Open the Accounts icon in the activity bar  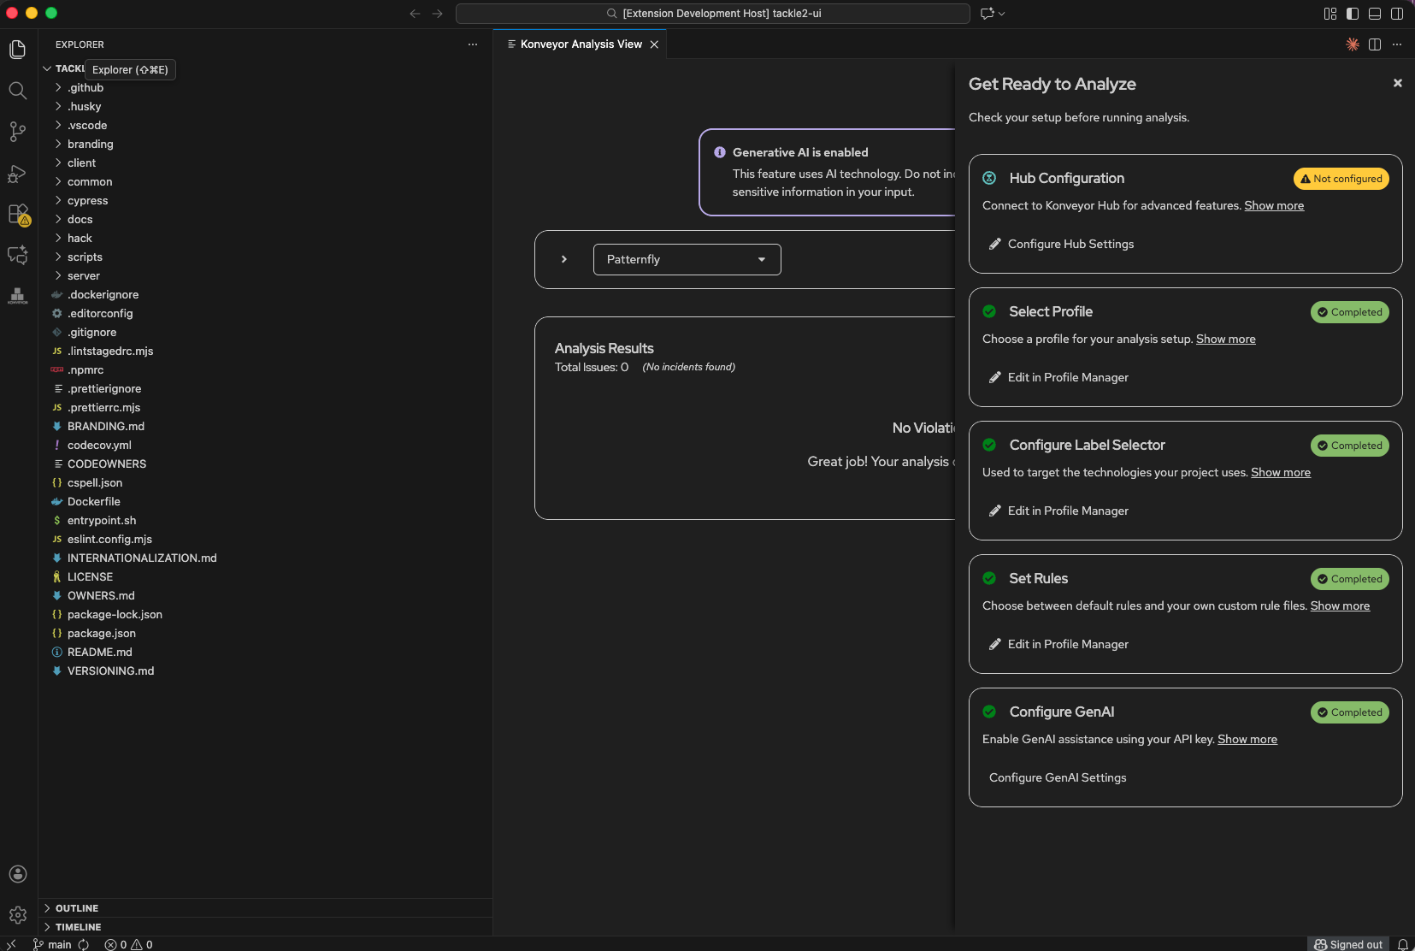pos(18,873)
